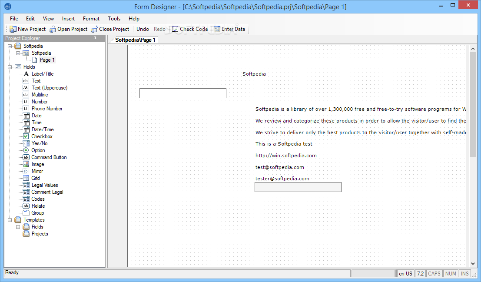
Task: Select the Relate field icon
Action: [x=26, y=206]
